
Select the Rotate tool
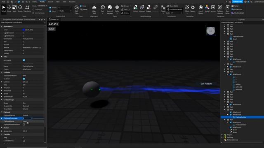click(x=20, y=9)
